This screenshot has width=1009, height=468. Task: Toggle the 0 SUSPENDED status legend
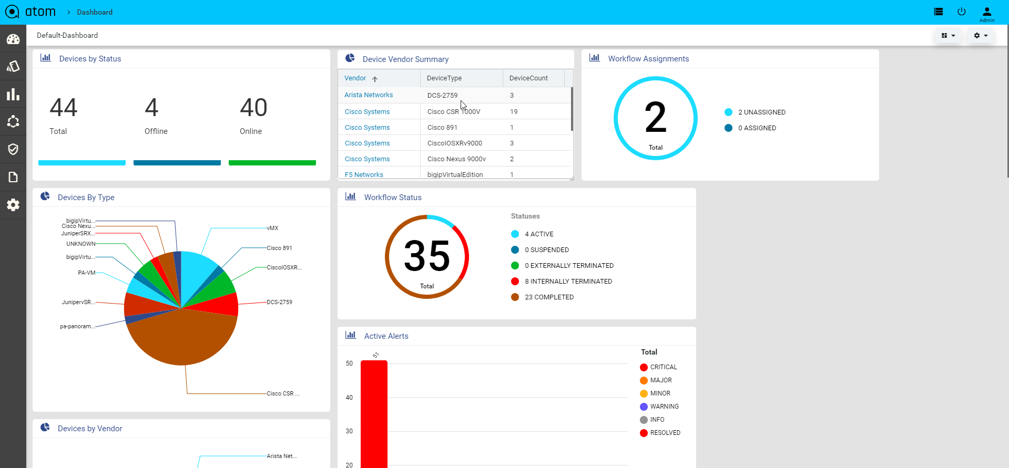point(540,250)
